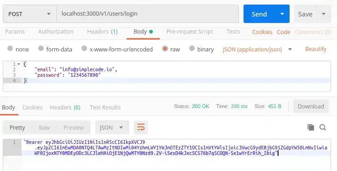
Task: Toggle line wrap on the response
Action: pyautogui.click(x=141, y=127)
